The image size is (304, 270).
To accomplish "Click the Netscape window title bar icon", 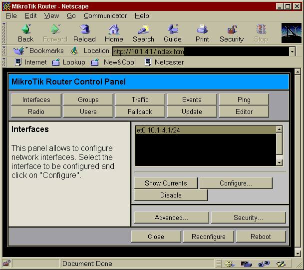I will 6,6.
